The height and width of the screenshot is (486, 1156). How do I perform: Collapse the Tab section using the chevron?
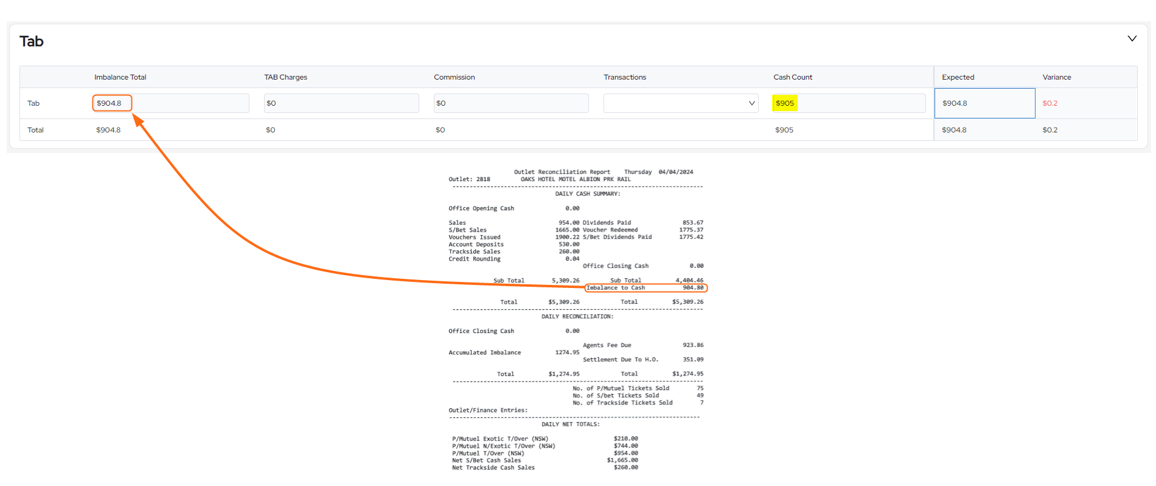1132,39
